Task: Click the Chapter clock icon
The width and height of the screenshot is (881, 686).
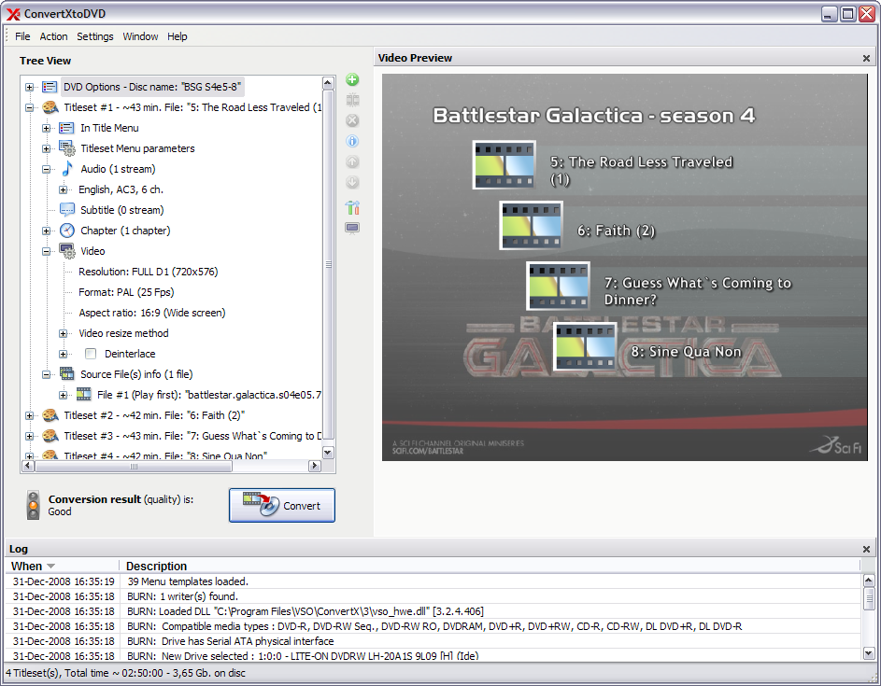Action: [67, 231]
